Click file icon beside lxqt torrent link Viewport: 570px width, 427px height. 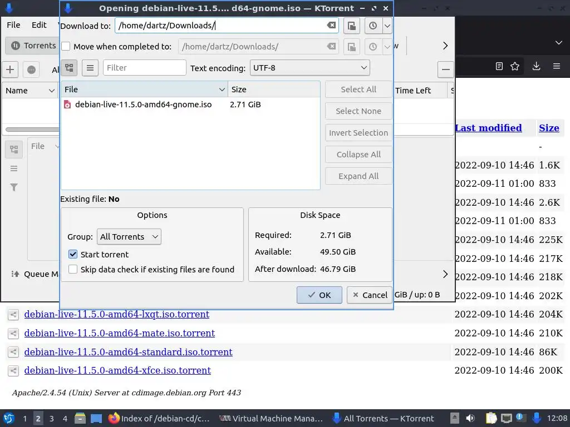click(13, 315)
